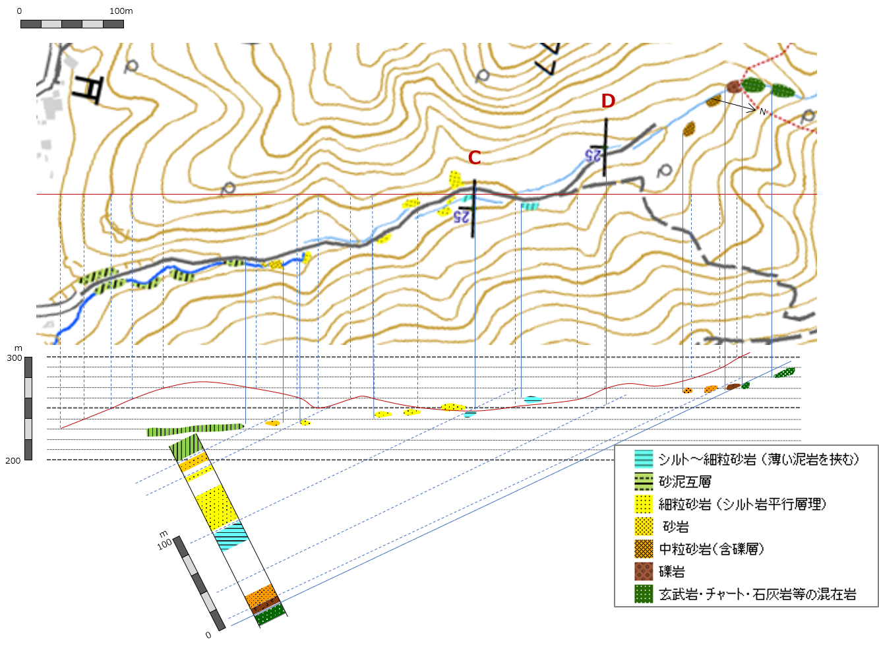
Task: Click the cyan outcrop patch on the map road
Action: (x=530, y=206)
